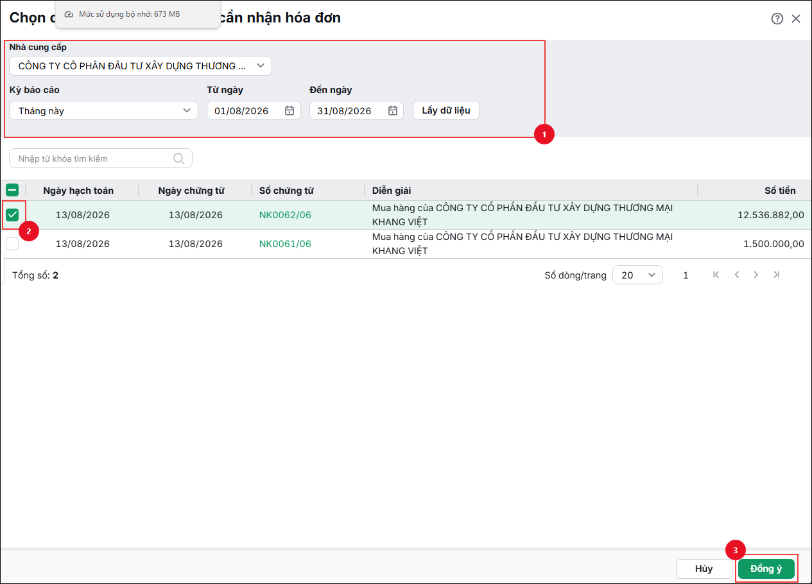Open calendar picker for Đến ngày

click(x=393, y=110)
